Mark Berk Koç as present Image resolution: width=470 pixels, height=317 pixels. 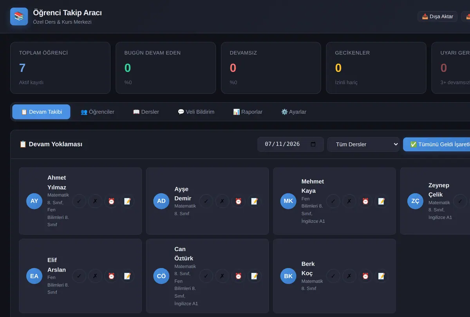click(333, 276)
